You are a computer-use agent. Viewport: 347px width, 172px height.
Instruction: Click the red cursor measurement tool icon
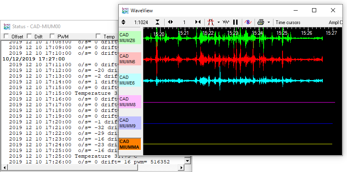(211, 22)
